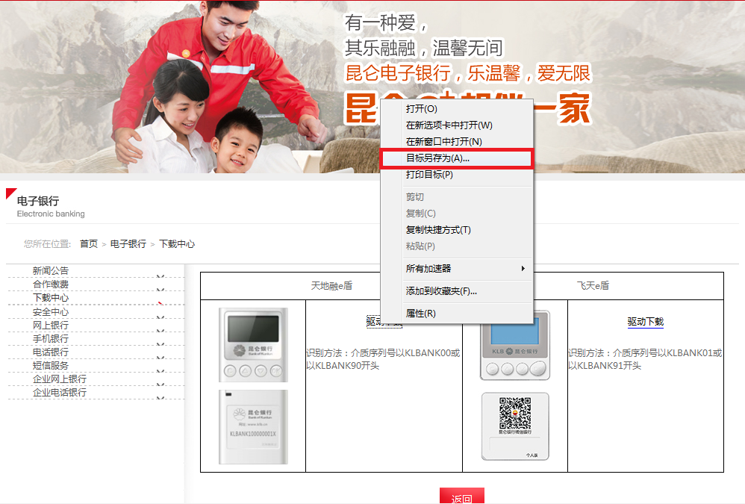This screenshot has width=745, height=504.
Task: Click the 天地融e盾 device front image
Action: click(x=252, y=345)
